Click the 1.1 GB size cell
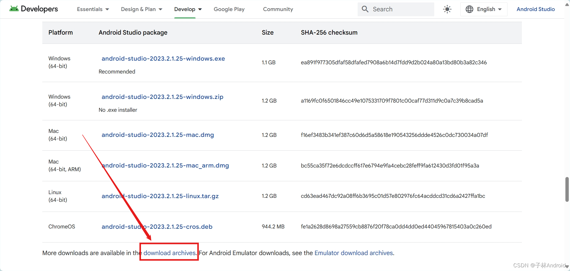Screen dimensions: 570x271 pyautogui.click(x=268, y=62)
